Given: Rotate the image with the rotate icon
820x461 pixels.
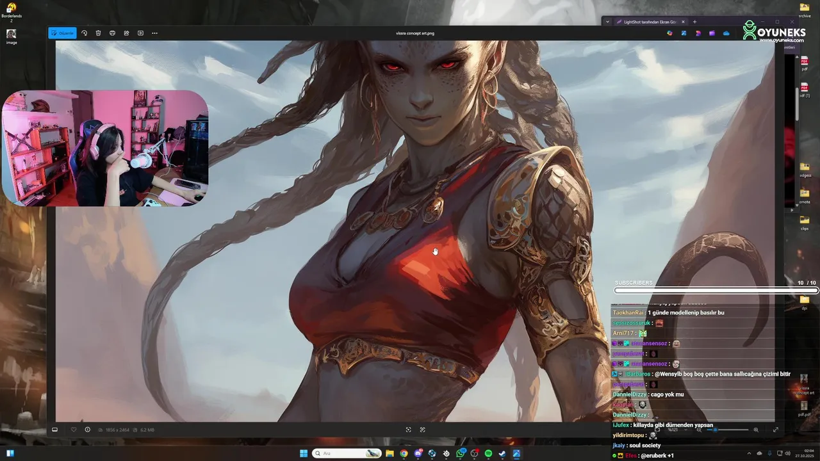Looking at the screenshot, I should (84, 33).
